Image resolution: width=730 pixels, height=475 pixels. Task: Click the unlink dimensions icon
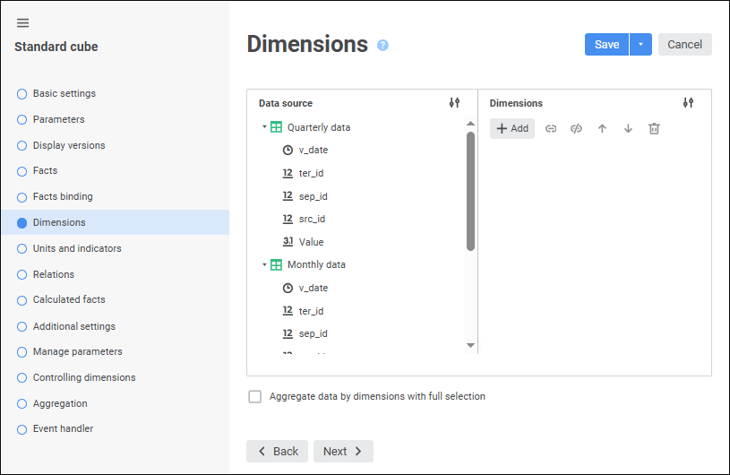[x=576, y=129]
